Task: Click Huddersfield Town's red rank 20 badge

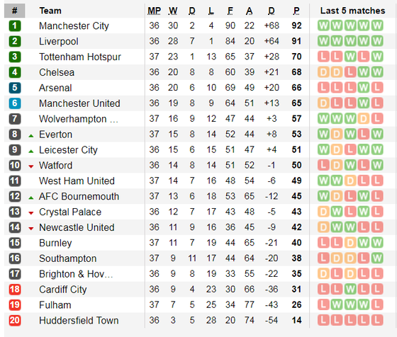Action: click(x=15, y=320)
